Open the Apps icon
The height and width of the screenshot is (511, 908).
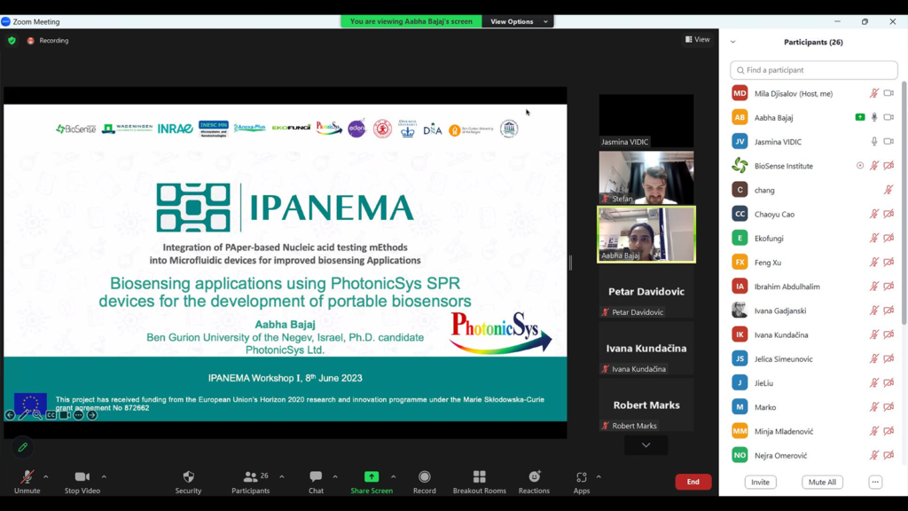581,477
